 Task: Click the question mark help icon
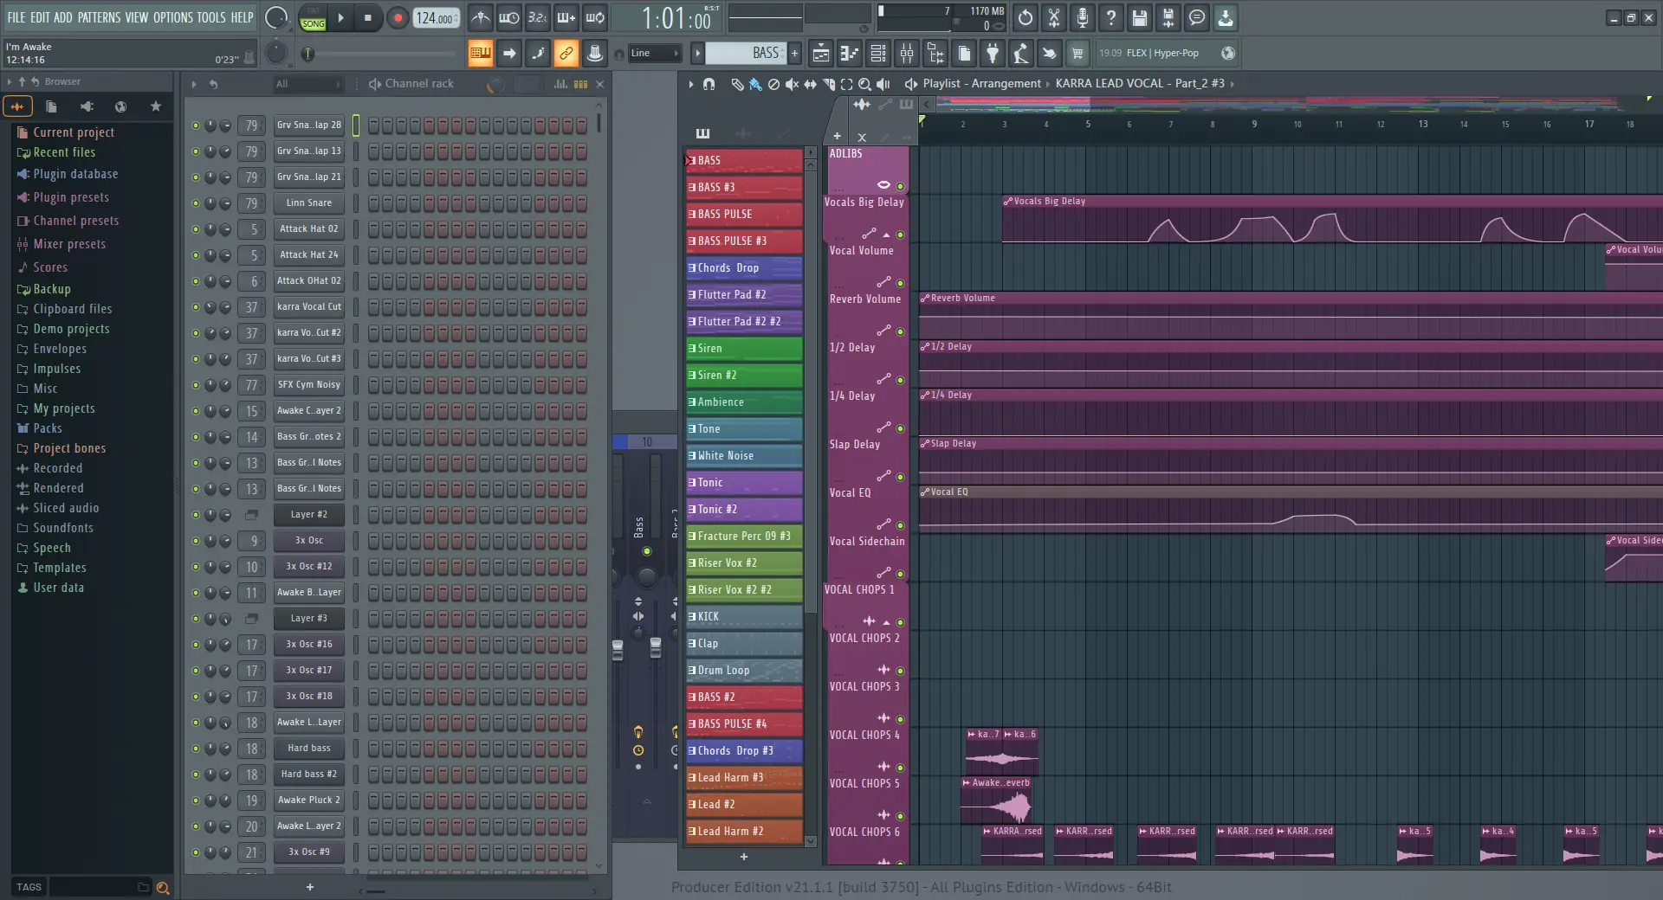tap(1111, 17)
